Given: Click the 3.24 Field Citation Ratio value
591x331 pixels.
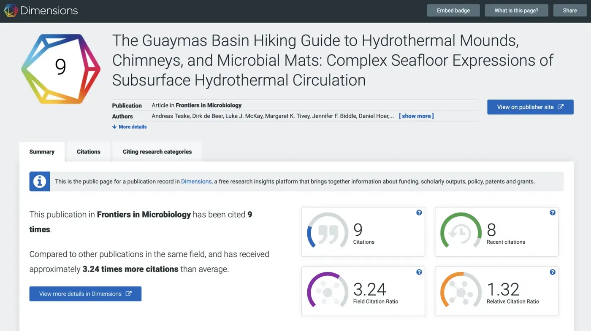Looking at the screenshot, I should (x=370, y=289).
